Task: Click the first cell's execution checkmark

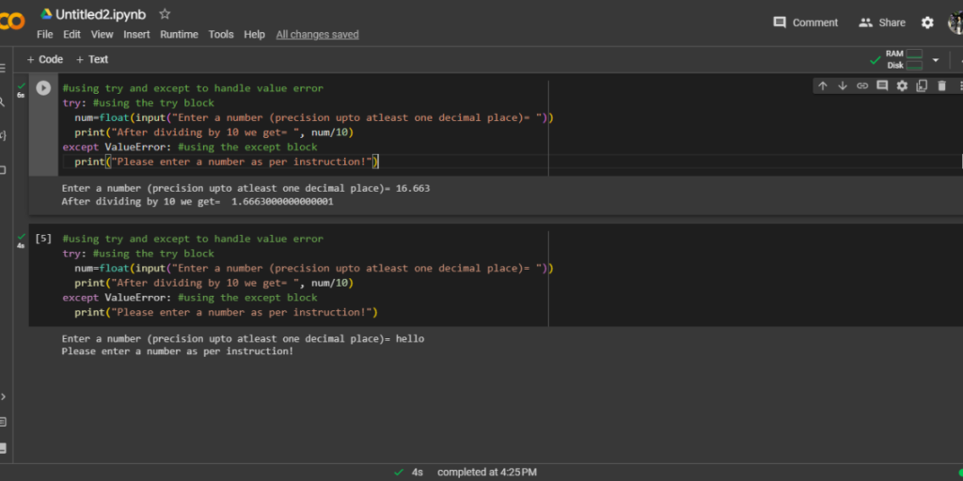Action: [x=22, y=85]
